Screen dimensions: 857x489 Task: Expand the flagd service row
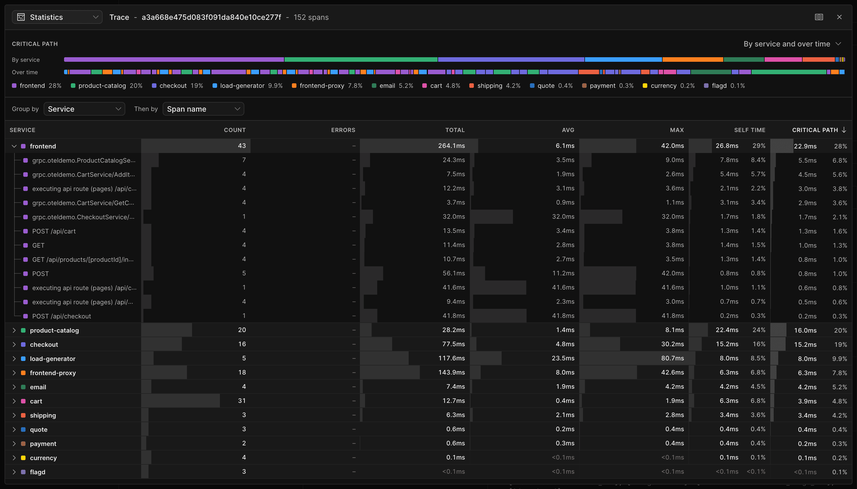pos(14,472)
